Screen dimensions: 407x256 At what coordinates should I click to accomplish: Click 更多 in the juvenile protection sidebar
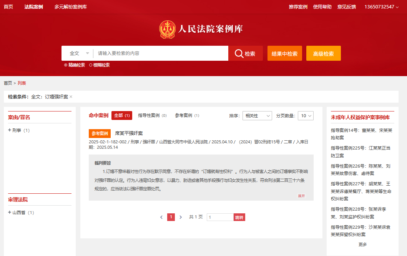click(363, 244)
